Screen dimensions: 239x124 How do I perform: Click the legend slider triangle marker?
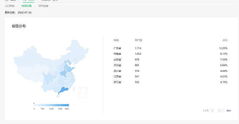34,104
